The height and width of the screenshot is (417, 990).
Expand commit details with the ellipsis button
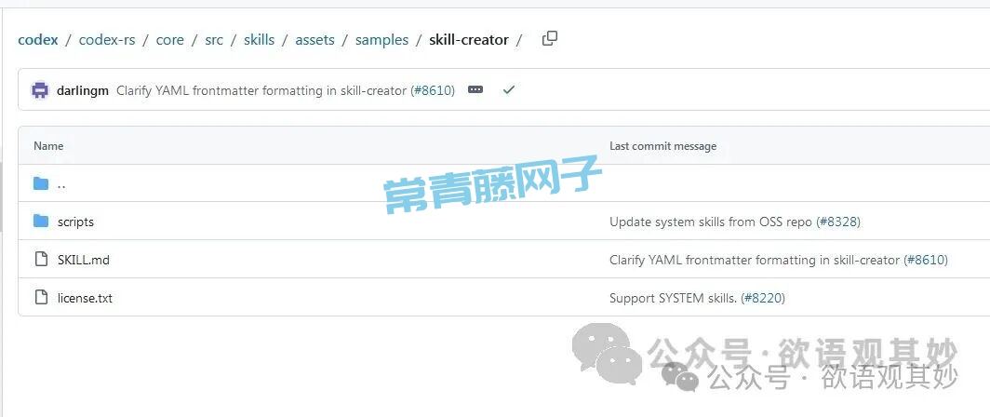(x=475, y=90)
